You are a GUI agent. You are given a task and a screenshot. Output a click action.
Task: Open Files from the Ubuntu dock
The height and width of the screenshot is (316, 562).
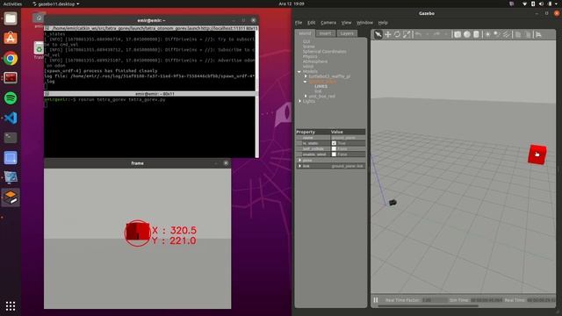[11, 18]
